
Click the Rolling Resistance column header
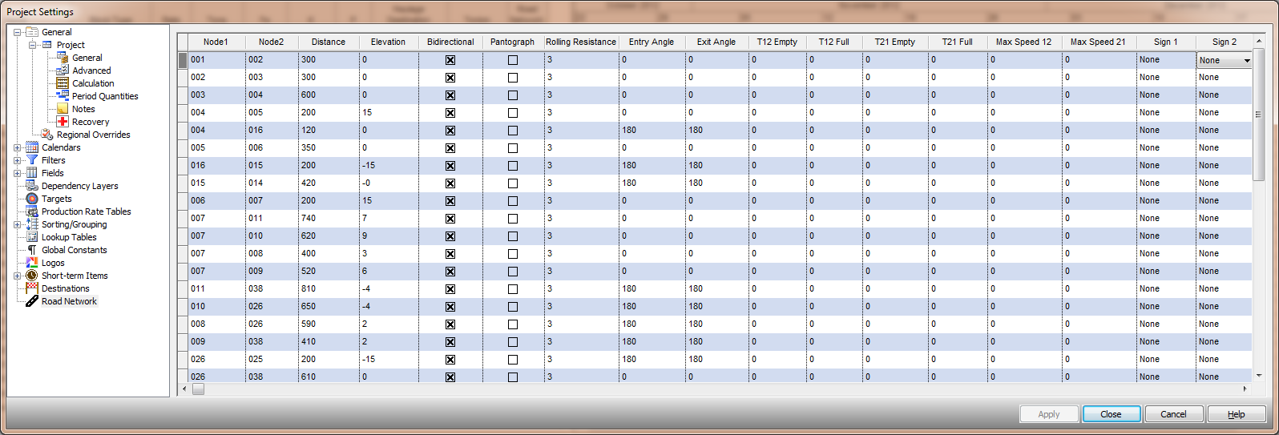(x=581, y=42)
